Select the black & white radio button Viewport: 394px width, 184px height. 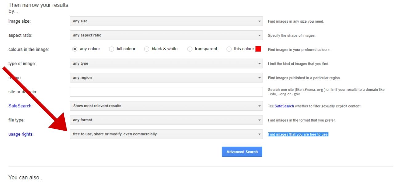click(147, 49)
